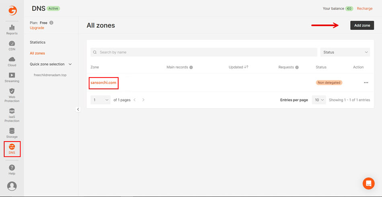Select the Statistics menu item

pos(37,42)
